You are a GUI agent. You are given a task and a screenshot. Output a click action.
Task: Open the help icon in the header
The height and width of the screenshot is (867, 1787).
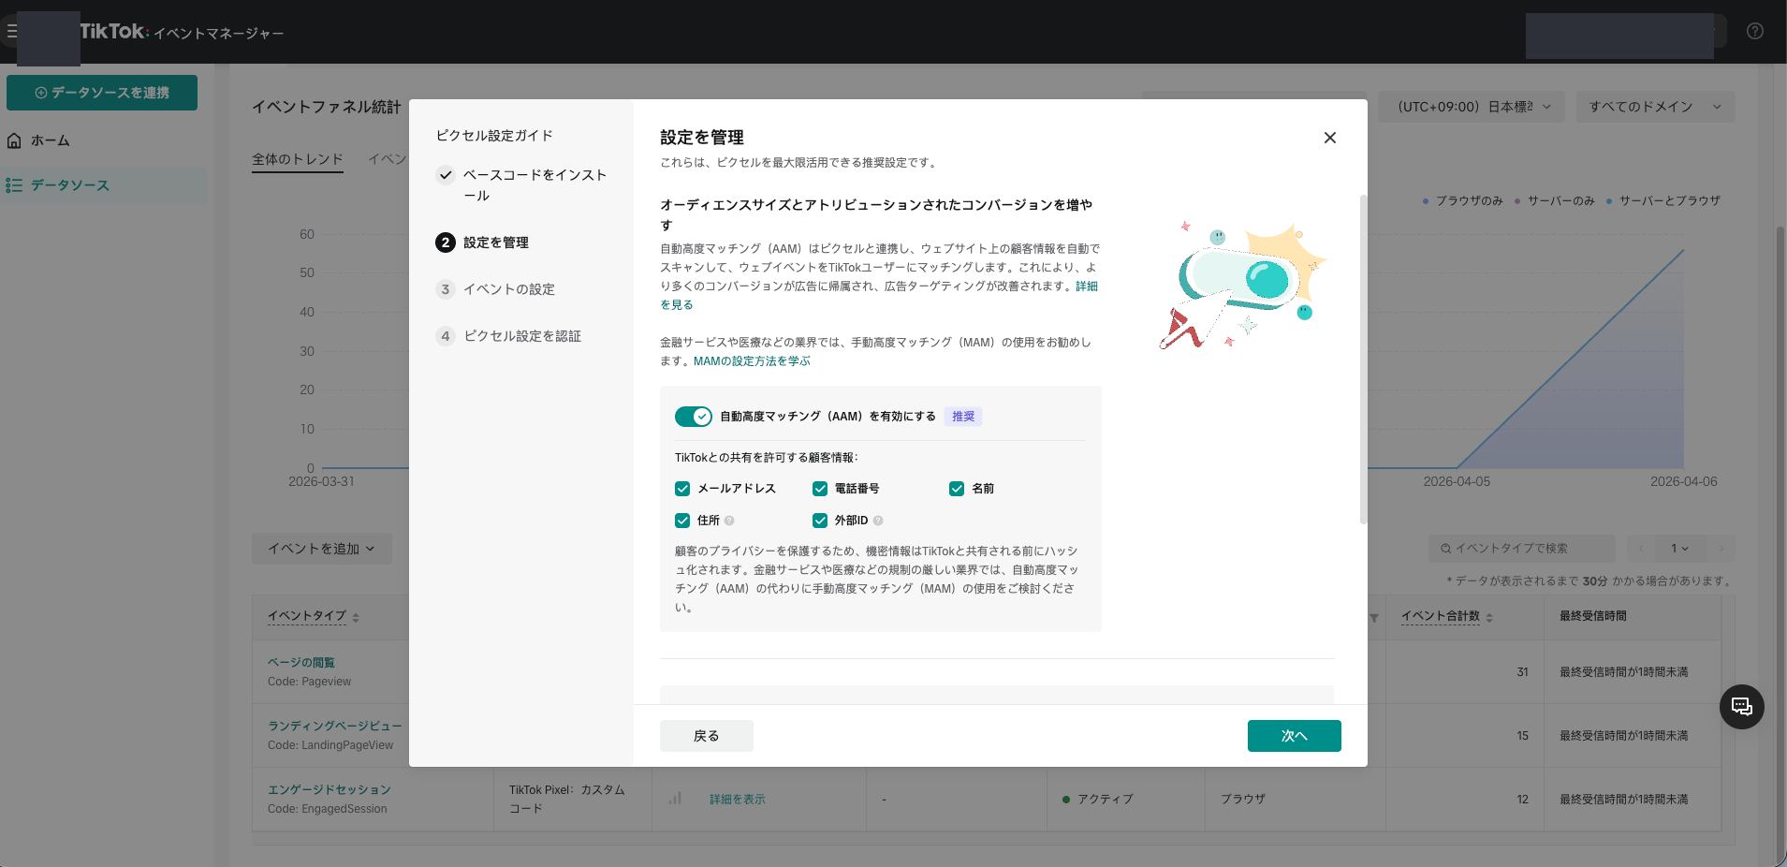point(1754,30)
